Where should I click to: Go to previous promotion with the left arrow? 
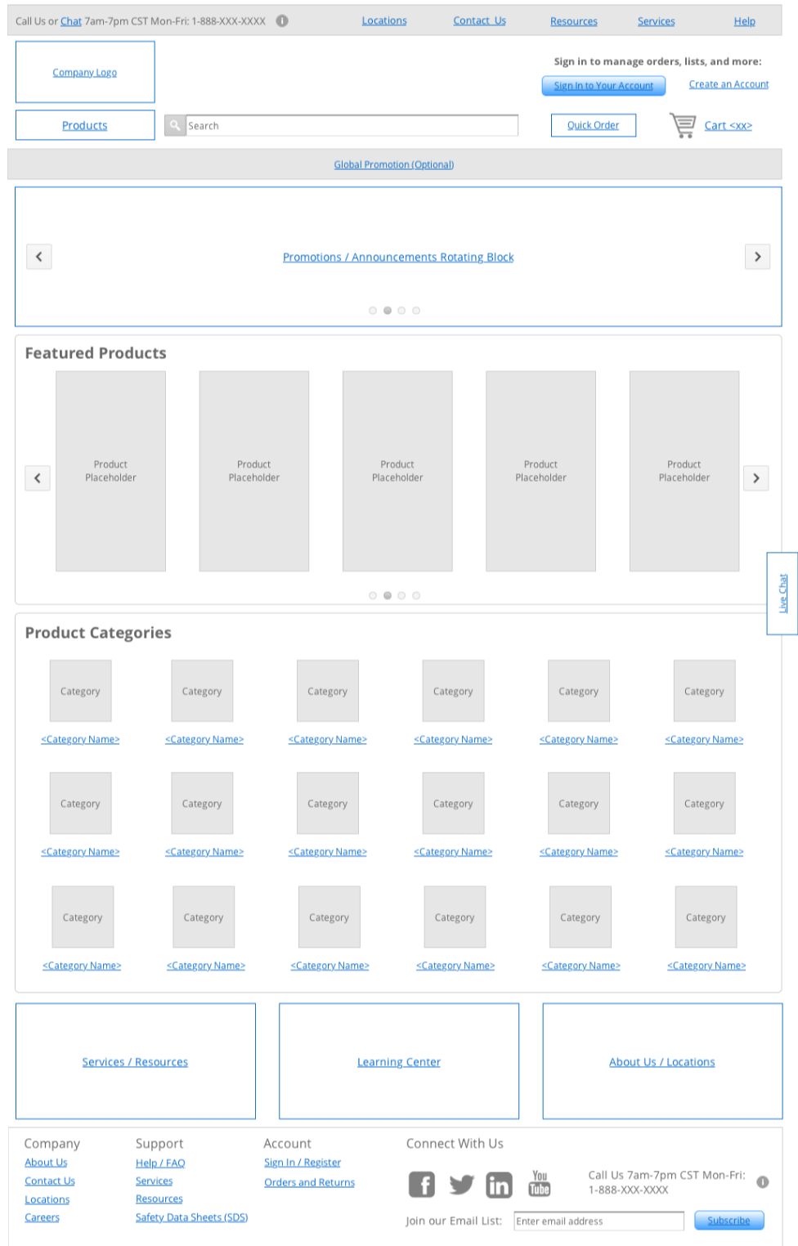point(39,257)
